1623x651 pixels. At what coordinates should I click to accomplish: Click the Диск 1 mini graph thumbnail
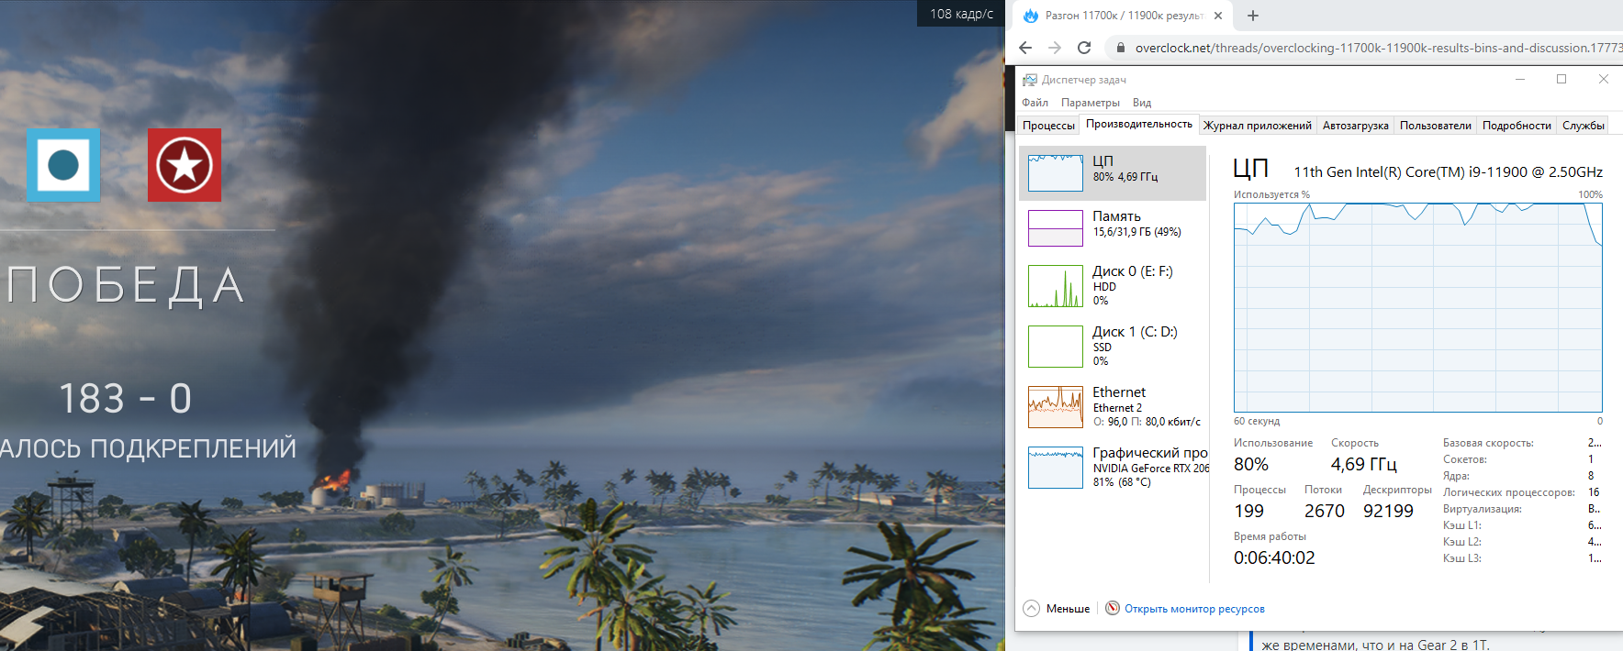point(1056,347)
